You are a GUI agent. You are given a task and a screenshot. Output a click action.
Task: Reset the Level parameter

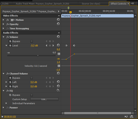click(x=58, y=45)
